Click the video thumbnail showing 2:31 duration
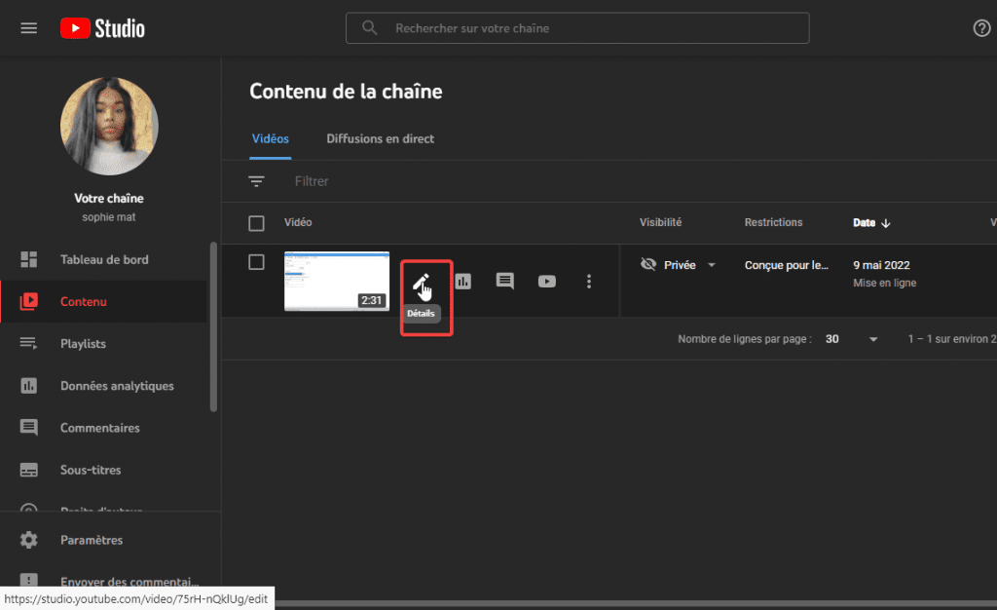The height and width of the screenshot is (610, 997). coord(337,281)
